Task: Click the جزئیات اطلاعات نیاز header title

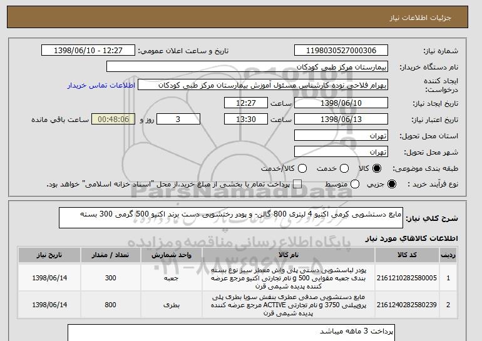Action: [x=420, y=18]
